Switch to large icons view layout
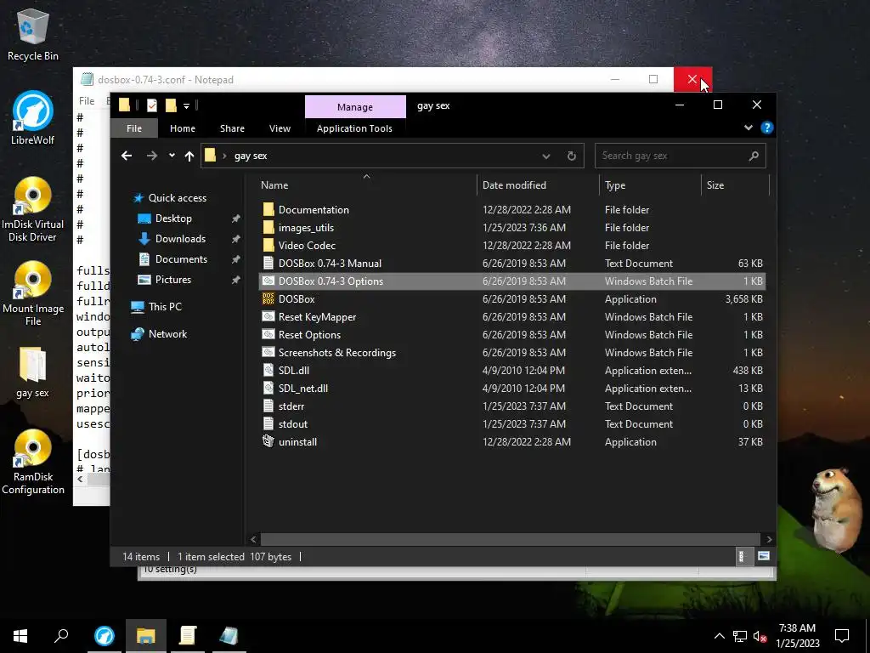Image resolution: width=870 pixels, height=653 pixels. click(x=764, y=556)
